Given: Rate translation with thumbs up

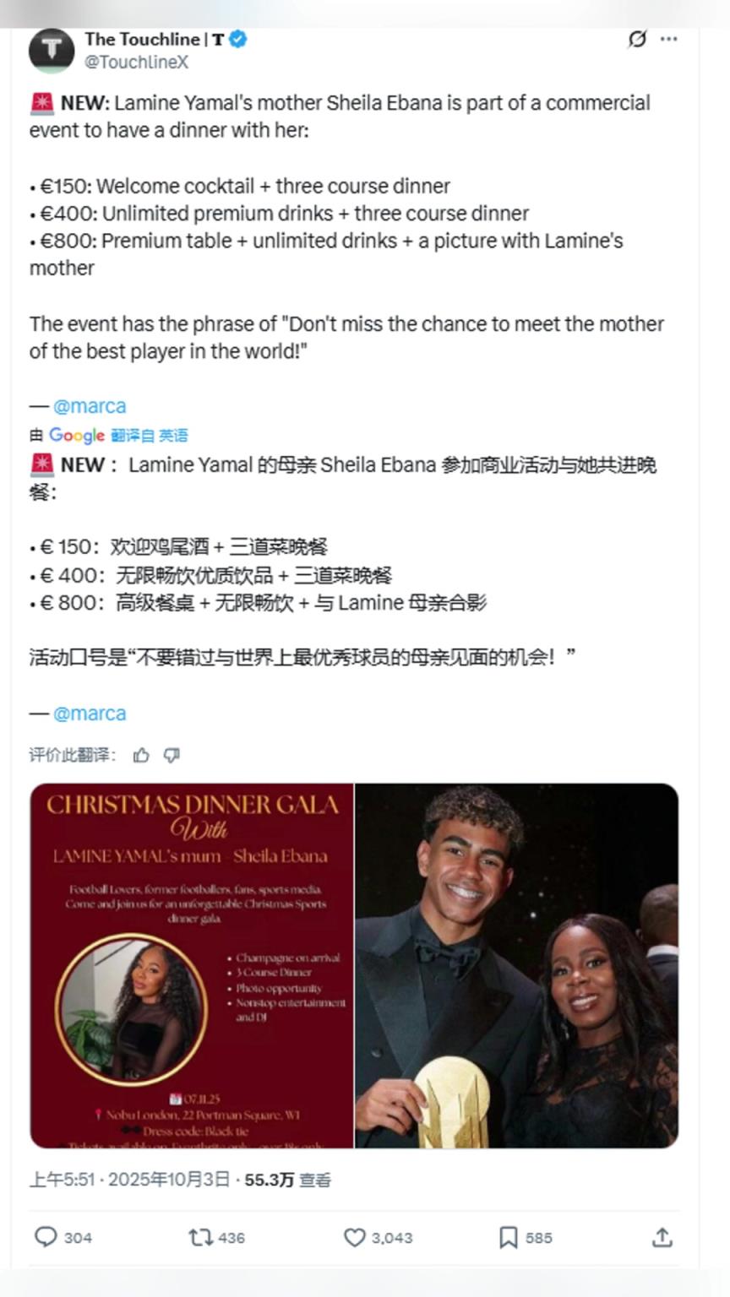Looking at the screenshot, I should 141,755.
